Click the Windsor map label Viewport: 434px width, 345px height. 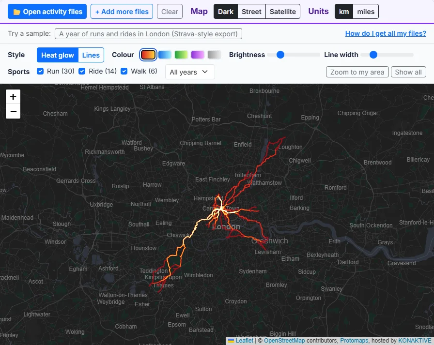click(x=55, y=242)
